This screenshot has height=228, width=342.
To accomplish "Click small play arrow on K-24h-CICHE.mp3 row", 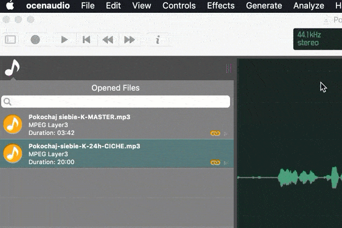I will pyautogui.click(x=226, y=162).
